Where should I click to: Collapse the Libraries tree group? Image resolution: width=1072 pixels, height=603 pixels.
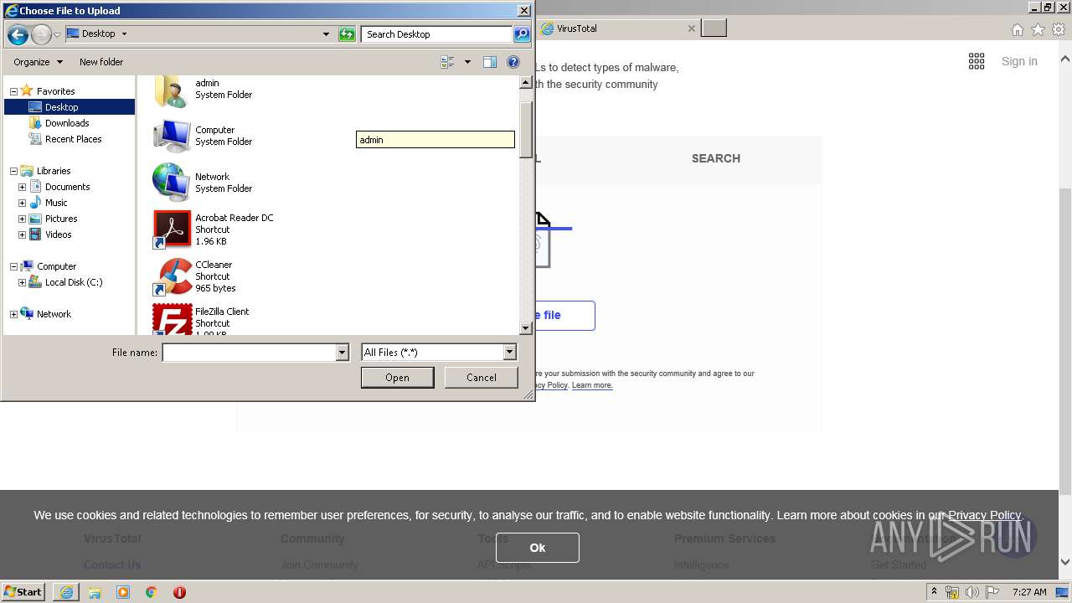(13, 171)
